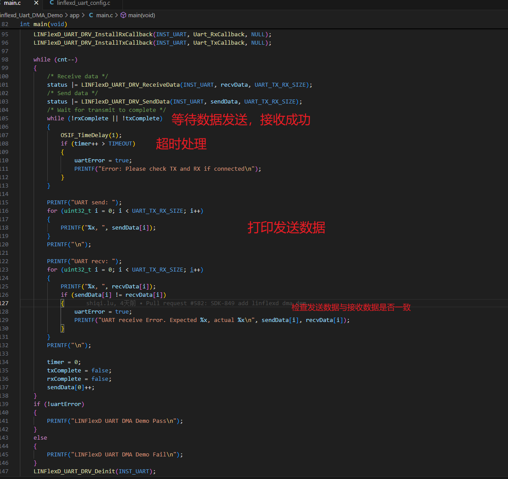The image size is (508, 479).
Task: Click the TIMEOUT macro in the if statement
Action: 120,144
